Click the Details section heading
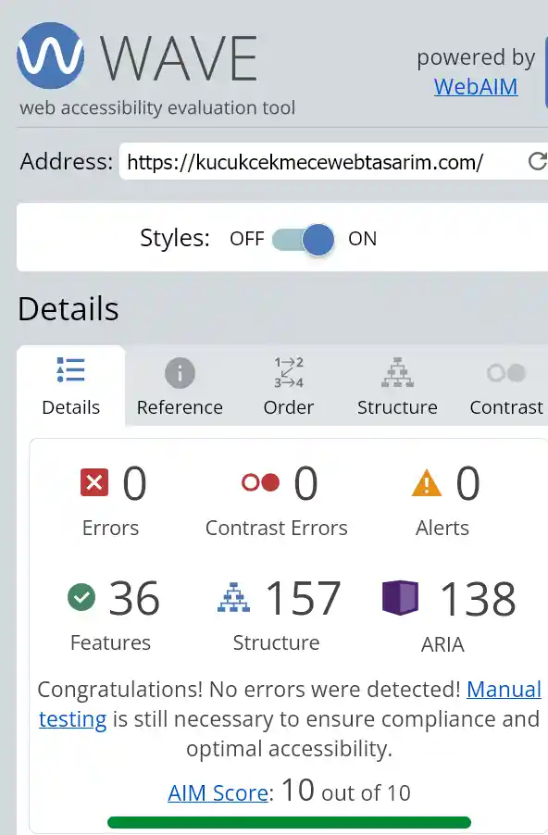This screenshot has width=548, height=835. click(68, 309)
